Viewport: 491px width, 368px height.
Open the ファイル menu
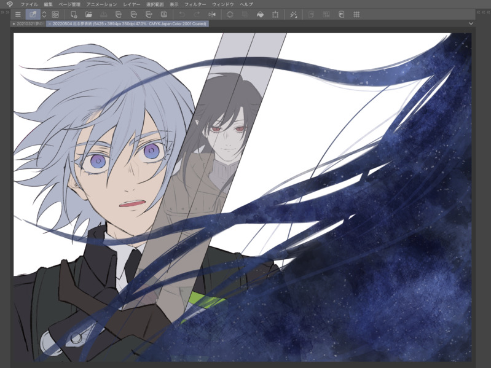click(x=29, y=4)
